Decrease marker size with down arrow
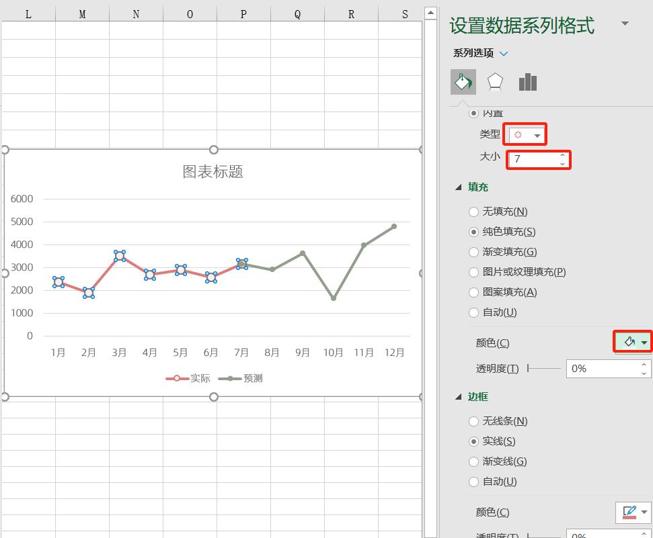The width and height of the screenshot is (653, 538). click(x=563, y=163)
